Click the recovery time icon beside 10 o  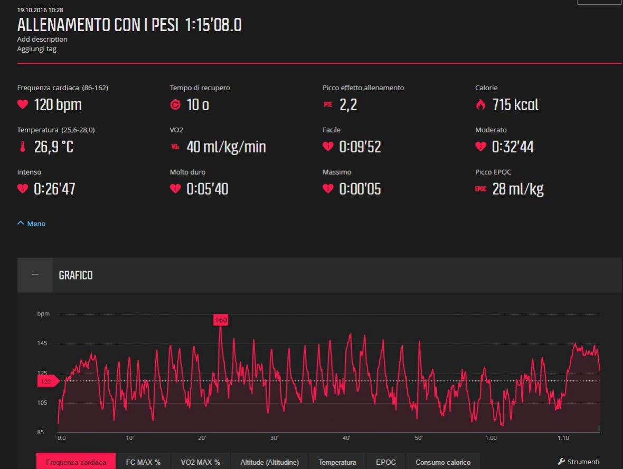[175, 105]
